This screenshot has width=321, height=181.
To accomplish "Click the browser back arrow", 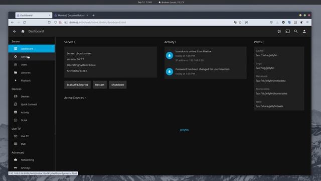I will point(13,22).
